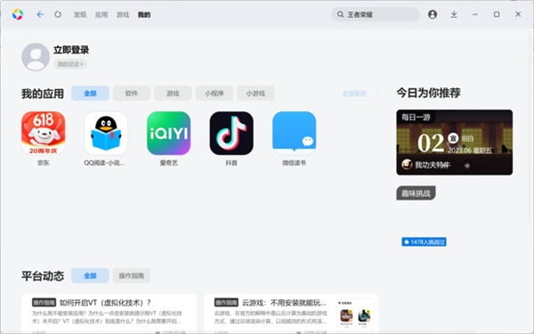
Task: Click the 爱奇艺 app label
Action: coord(168,163)
